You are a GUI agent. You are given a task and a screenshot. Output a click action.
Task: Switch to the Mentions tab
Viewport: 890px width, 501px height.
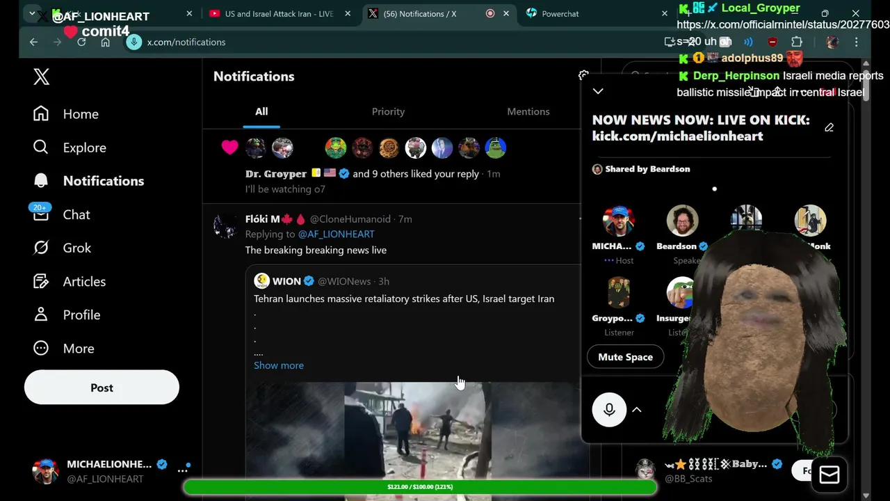point(528,111)
